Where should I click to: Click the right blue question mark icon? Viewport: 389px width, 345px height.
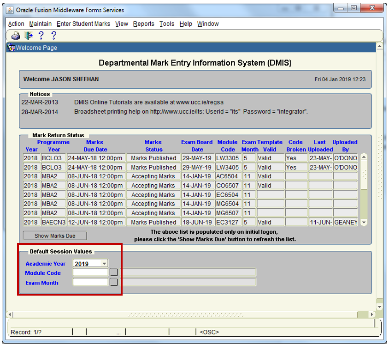pyautogui.click(x=53, y=36)
